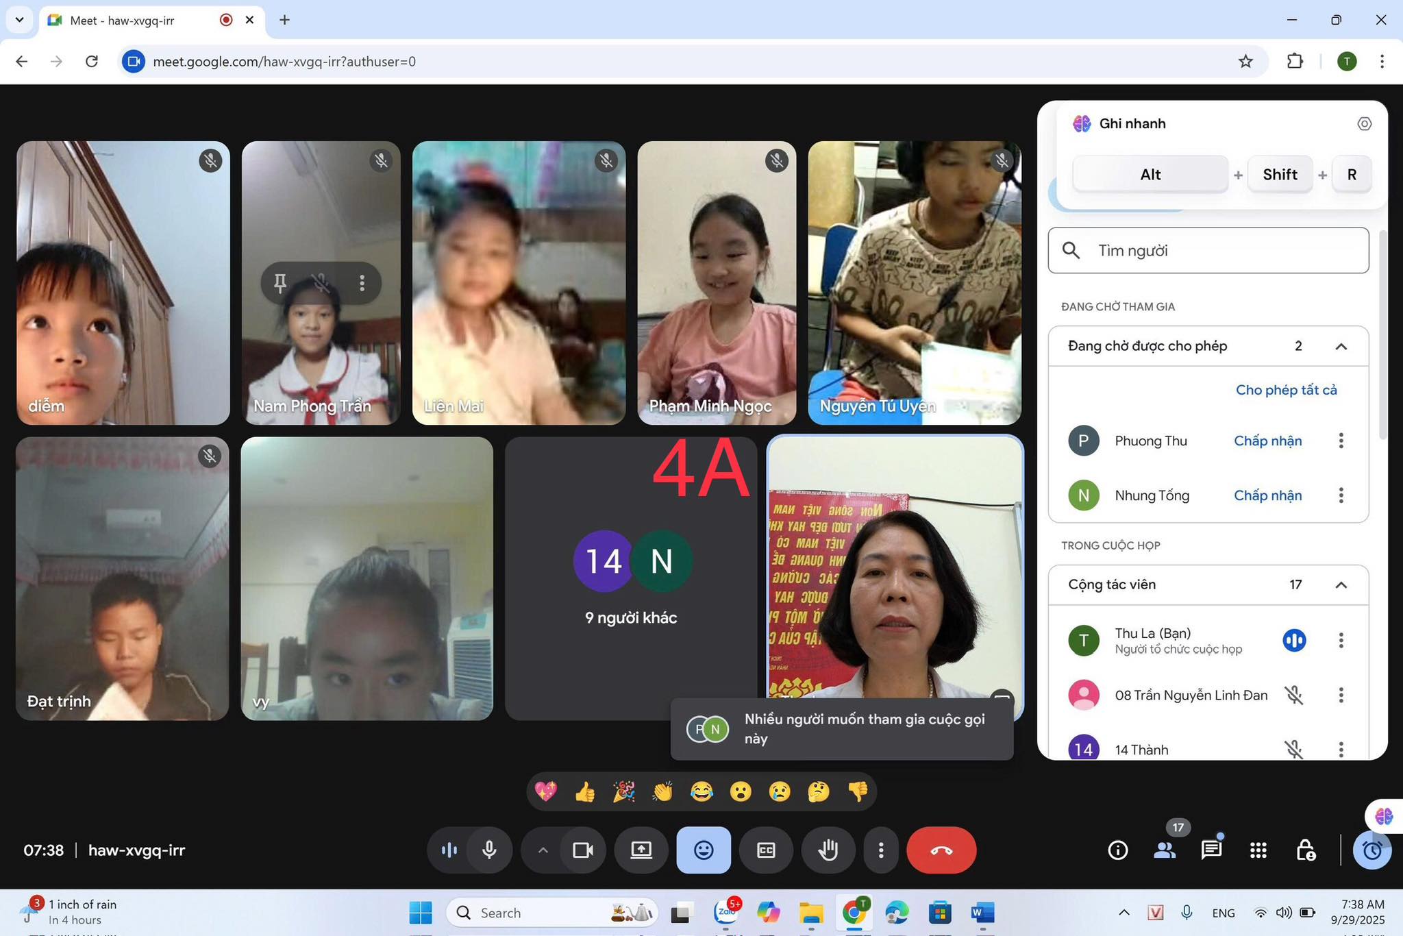Open more options menu for Phuong Thu
This screenshot has width=1403, height=936.
(1341, 441)
